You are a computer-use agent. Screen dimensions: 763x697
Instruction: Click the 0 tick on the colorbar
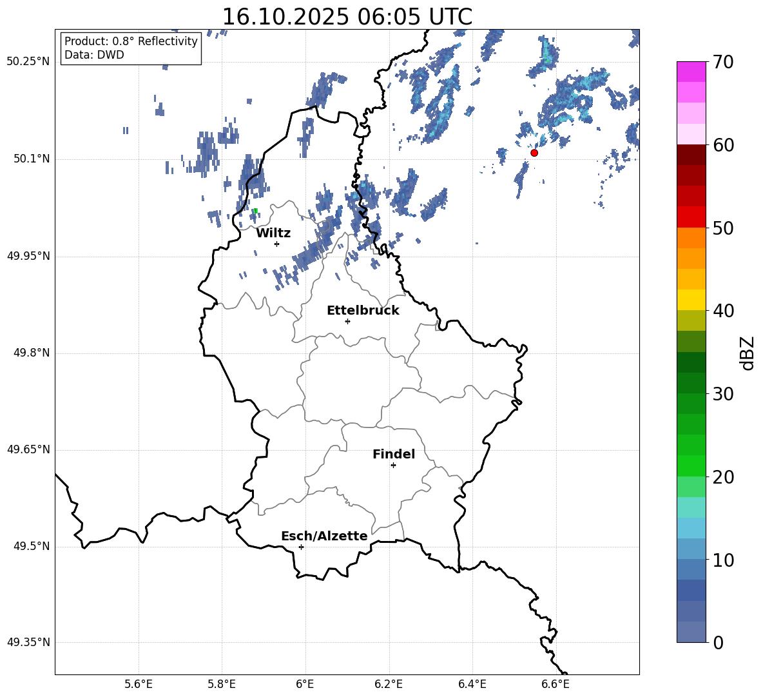tap(719, 642)
